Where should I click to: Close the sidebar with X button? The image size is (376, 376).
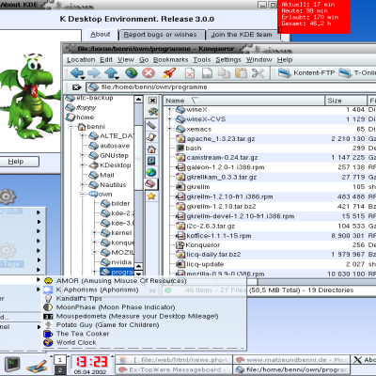tap(152, 101)
